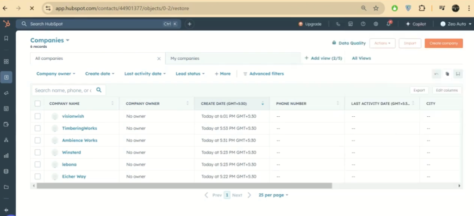This screenshot has width=474, height=216.
Task: Click the help question mark icon
Action: 363,24
